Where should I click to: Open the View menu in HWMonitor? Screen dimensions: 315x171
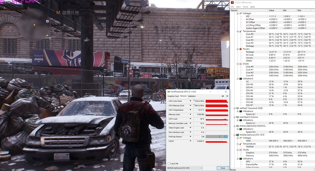(238, 7)
